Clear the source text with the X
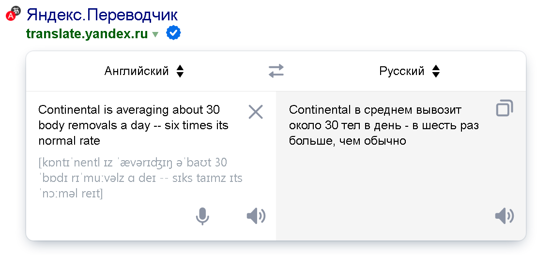The image size is (537, 255). pos(255,112)
